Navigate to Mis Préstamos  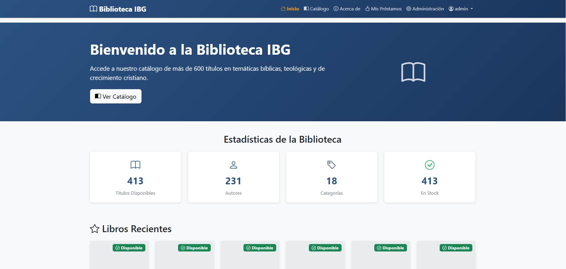pos(383,9)
